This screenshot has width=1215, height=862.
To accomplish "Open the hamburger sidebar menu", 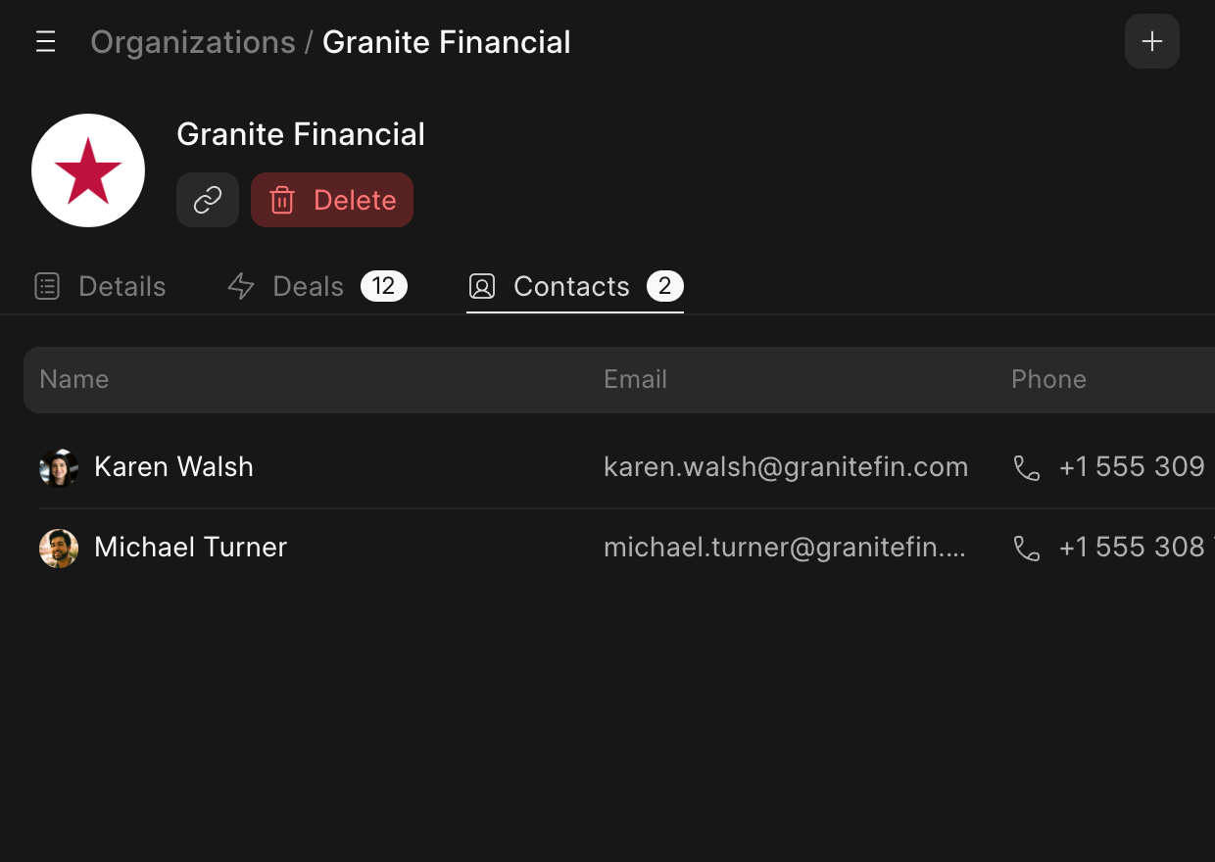I will coord(45,42).
